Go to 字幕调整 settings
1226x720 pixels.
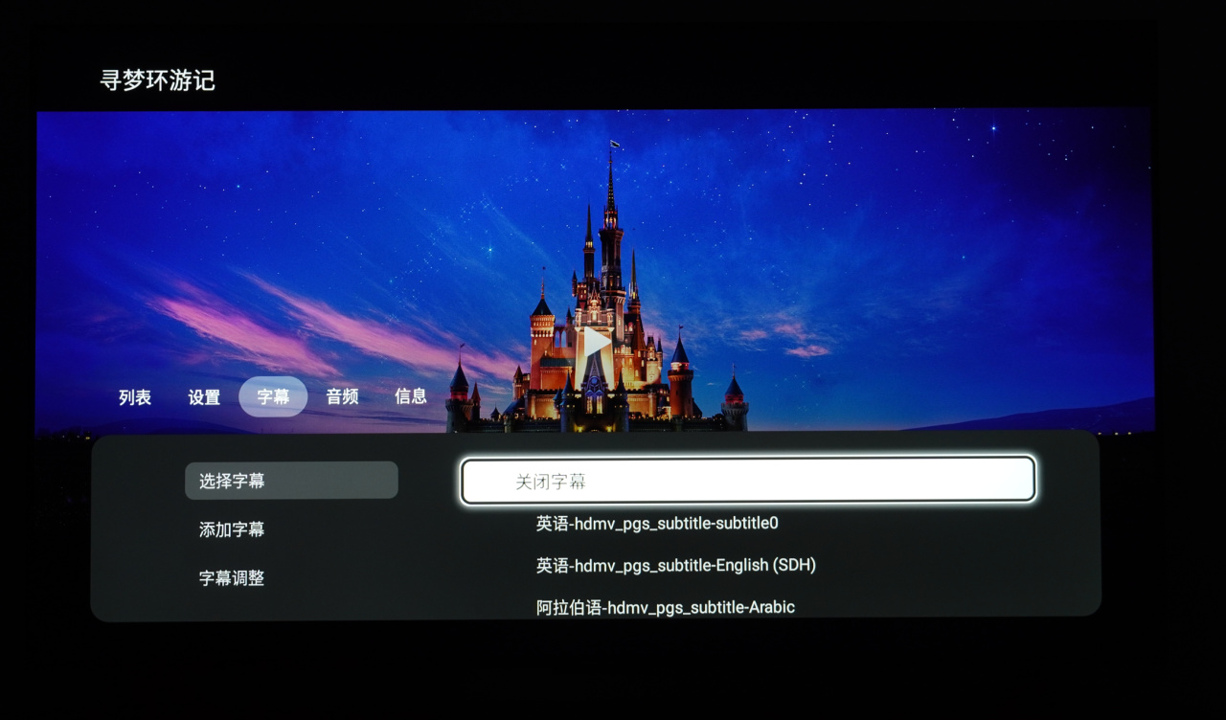pyautogui.click(x=232, y=578)
